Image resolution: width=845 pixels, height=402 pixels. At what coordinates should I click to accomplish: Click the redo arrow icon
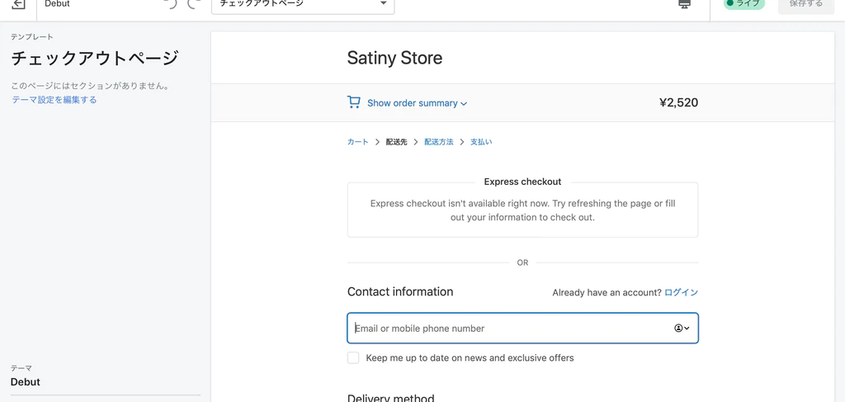point(194,4)
